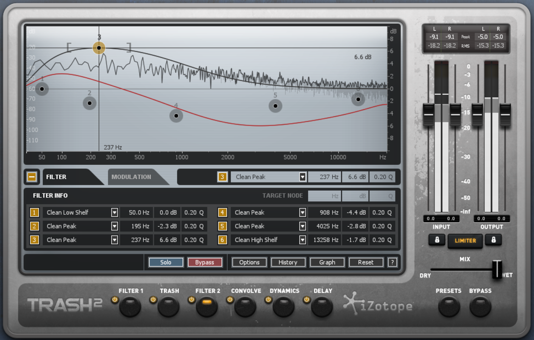This screenshot has height=340, width=534.
Task: Click the filter 4 number badge
Action: click(222, 212)
